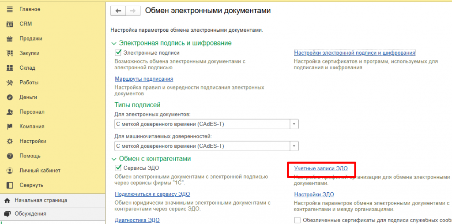Open the CRM menu label
Viewport: 452px width, 224px height.
point(26,24)
